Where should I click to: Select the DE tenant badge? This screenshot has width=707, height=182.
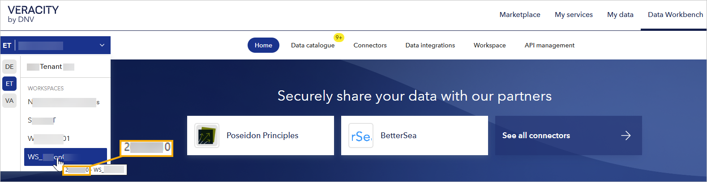[9, 67]
